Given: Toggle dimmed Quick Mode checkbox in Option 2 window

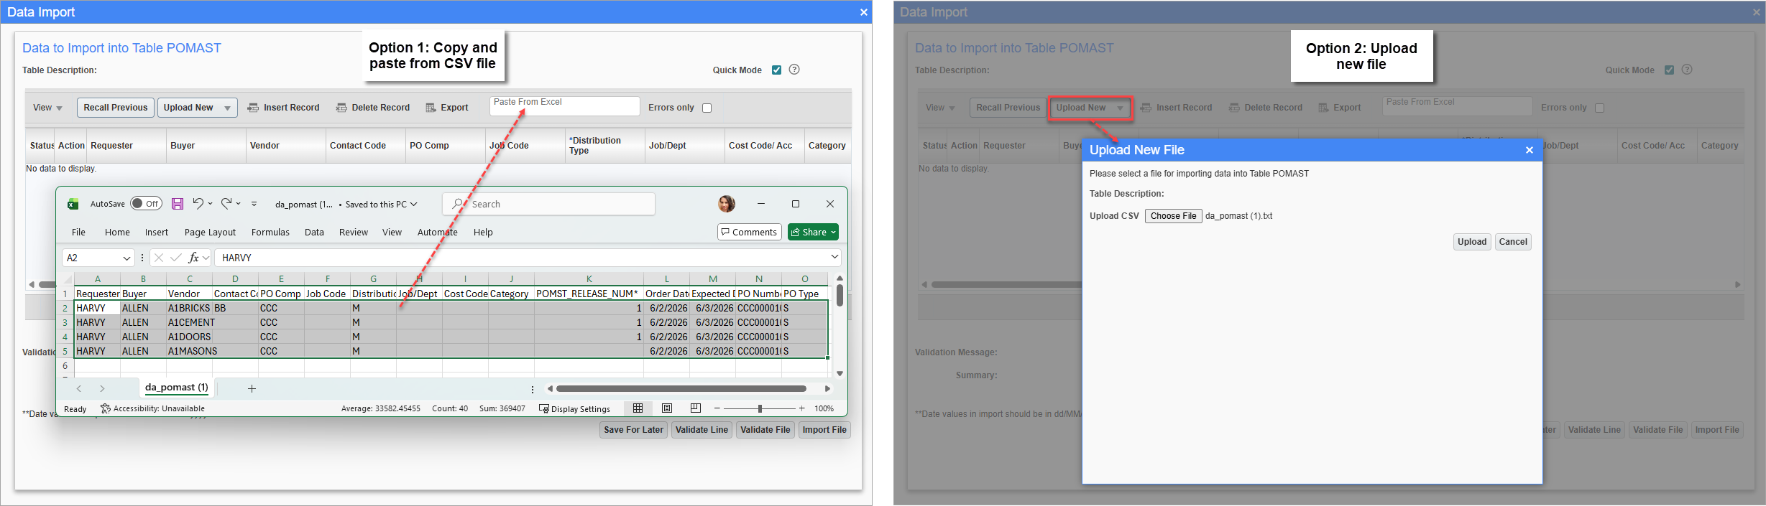Looking at the screenshot, I should (x=1669, y=70).
